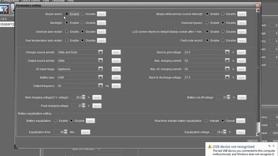Select Enable for Buzzer alarm
Viewport: 278px width, 156px height.
[x=66, y=14]
